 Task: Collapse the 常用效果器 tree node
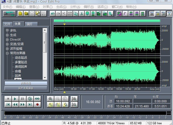coord(7,53)
